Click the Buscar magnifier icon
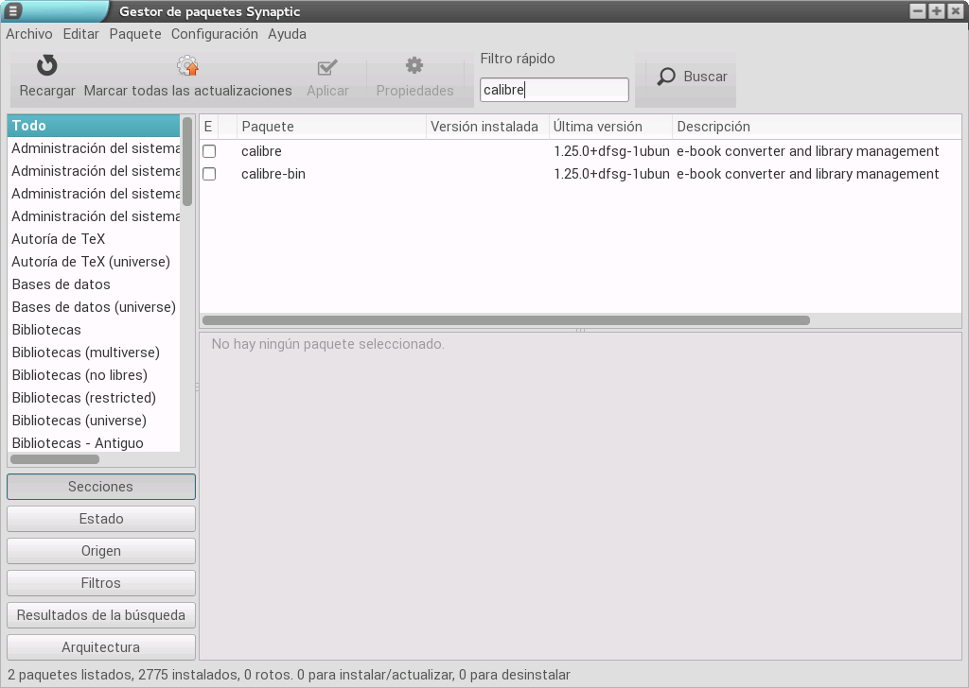Screen dimensions: 969x688 click(x=667, y=77)
